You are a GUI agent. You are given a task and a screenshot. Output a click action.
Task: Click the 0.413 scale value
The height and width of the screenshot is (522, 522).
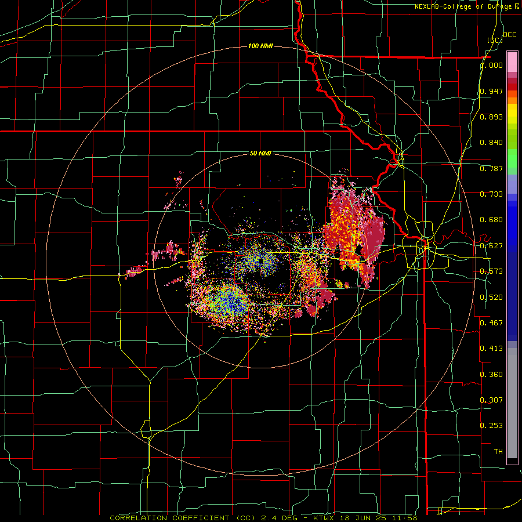coord(491,349)
